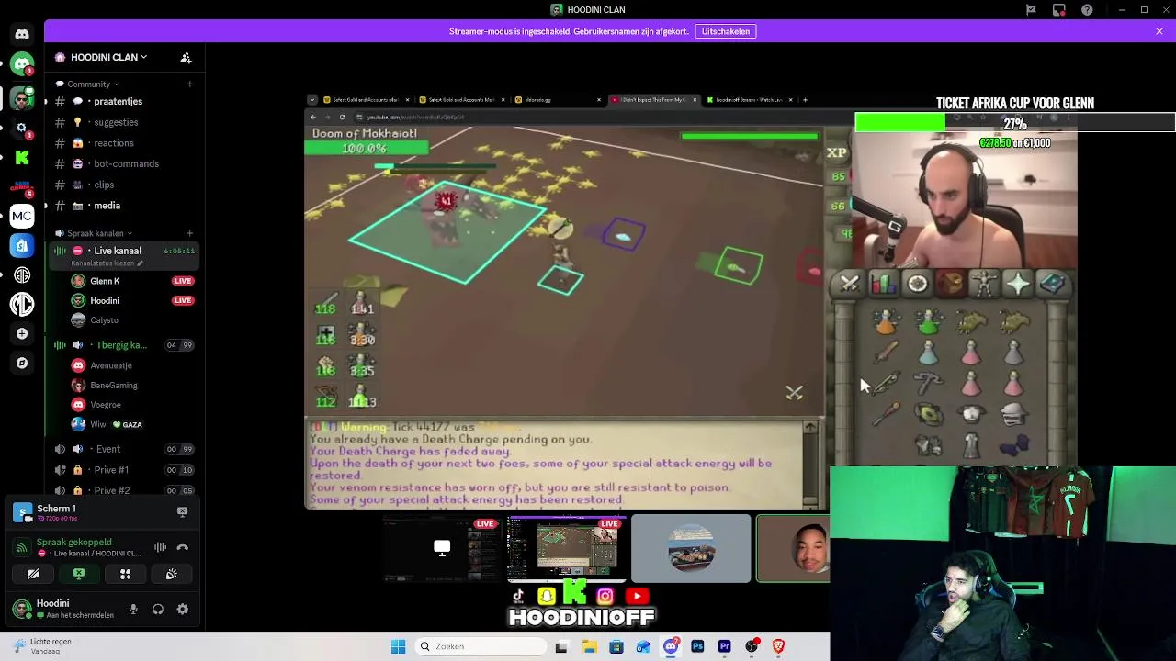Open the clips channel
The width and height of the screenshot is (1176, 661).
coord(124,185)
